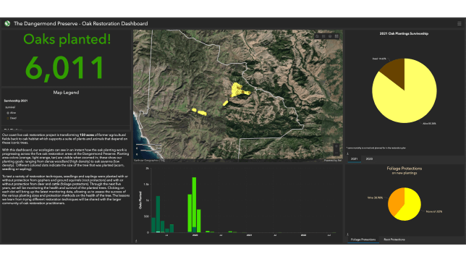Click the large yellow planting area on map
The width and height of the screenshot is (466, 262).
[x=237, y=90]
